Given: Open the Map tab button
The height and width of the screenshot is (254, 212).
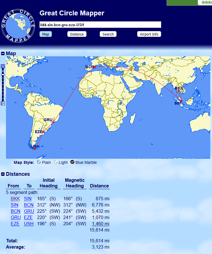Looking at the screenshot, I should pos(46,34).
